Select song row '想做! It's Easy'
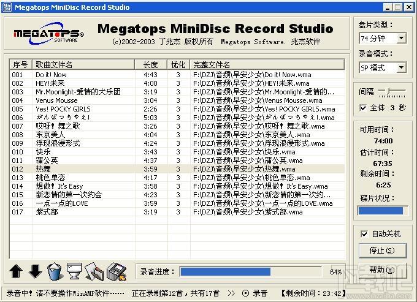Viewport: 417px width, 302px height. [177, 186]
